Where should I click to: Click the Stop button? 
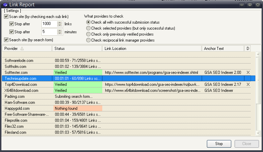219,144
